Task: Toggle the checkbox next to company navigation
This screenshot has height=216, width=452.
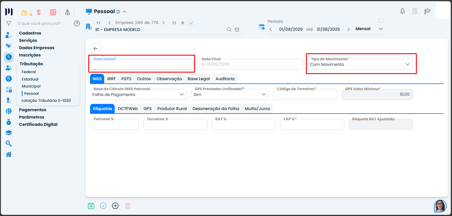Action: [x=191, y=23]
